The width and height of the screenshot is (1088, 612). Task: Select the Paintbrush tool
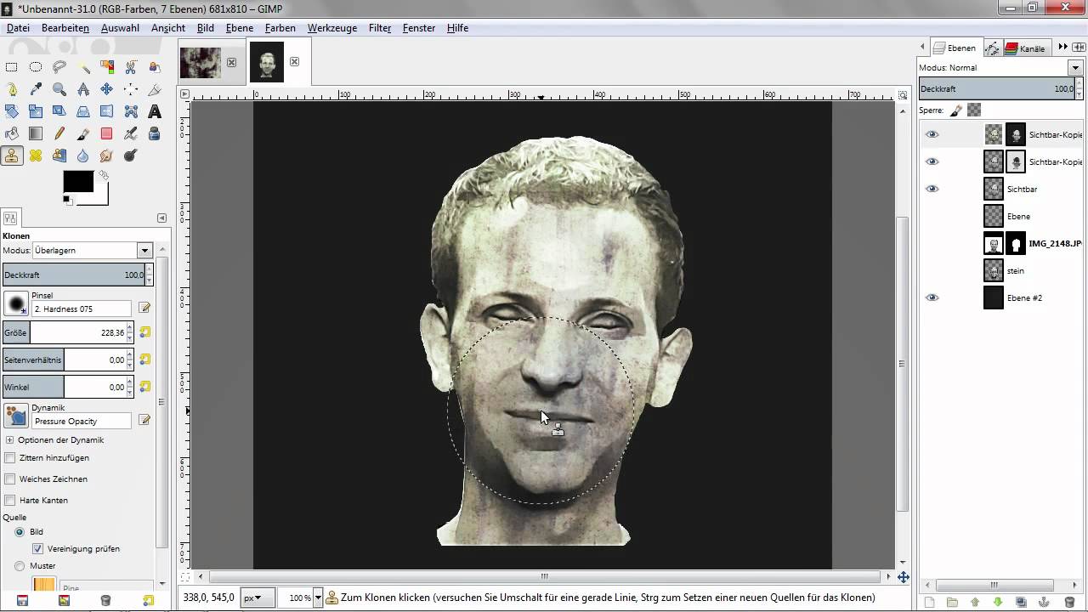pyautogui.click(x=83, y=133)
